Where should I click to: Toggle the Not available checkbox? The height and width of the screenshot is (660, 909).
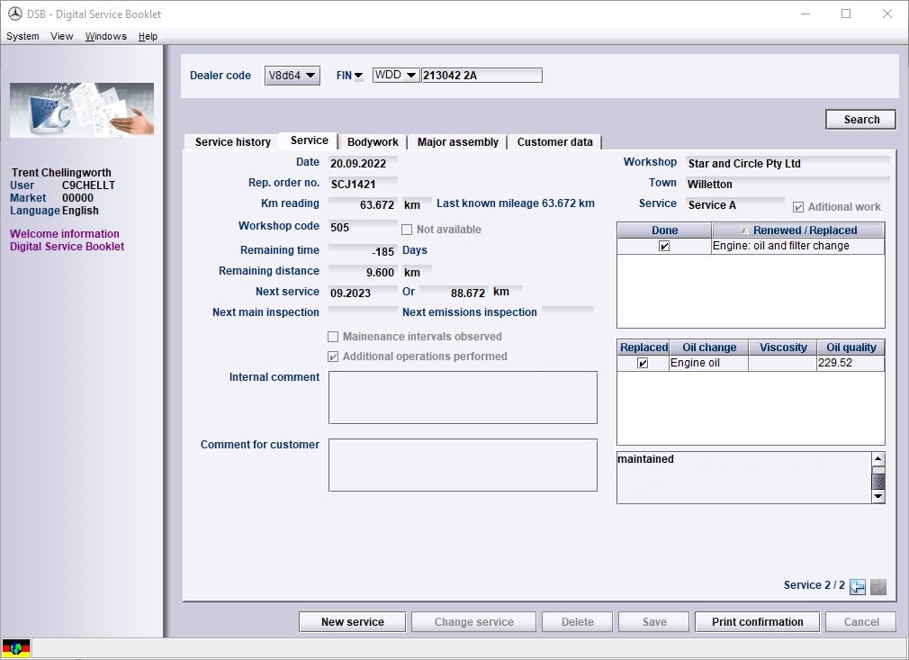pos(407,230)
